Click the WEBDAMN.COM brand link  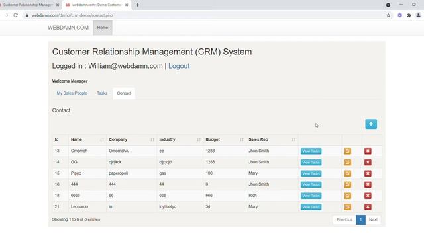(x=68, y=28)
